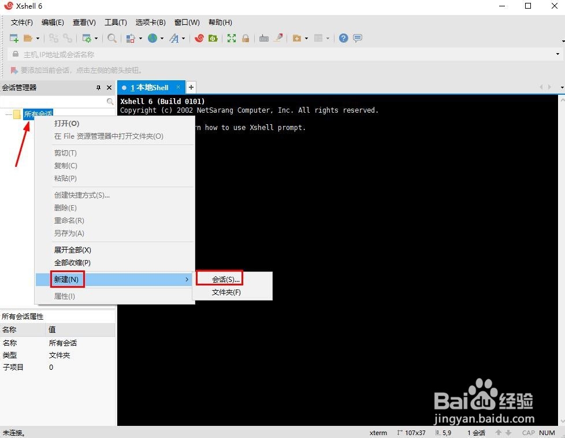
Task: Open the 编辑(E) menu
Action: tap(53, 23)
